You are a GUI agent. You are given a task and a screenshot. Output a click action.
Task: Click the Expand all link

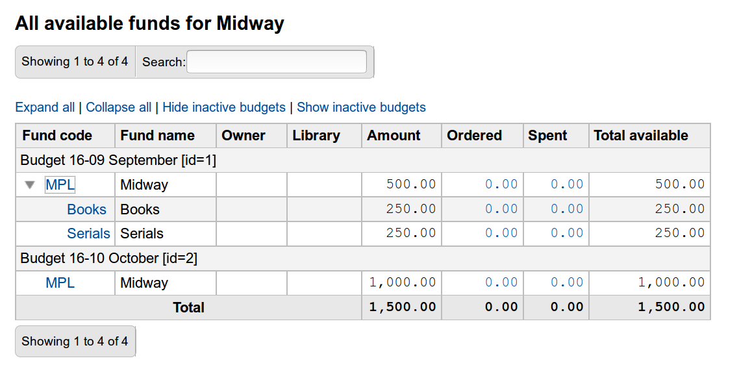(x=45, y=107)
